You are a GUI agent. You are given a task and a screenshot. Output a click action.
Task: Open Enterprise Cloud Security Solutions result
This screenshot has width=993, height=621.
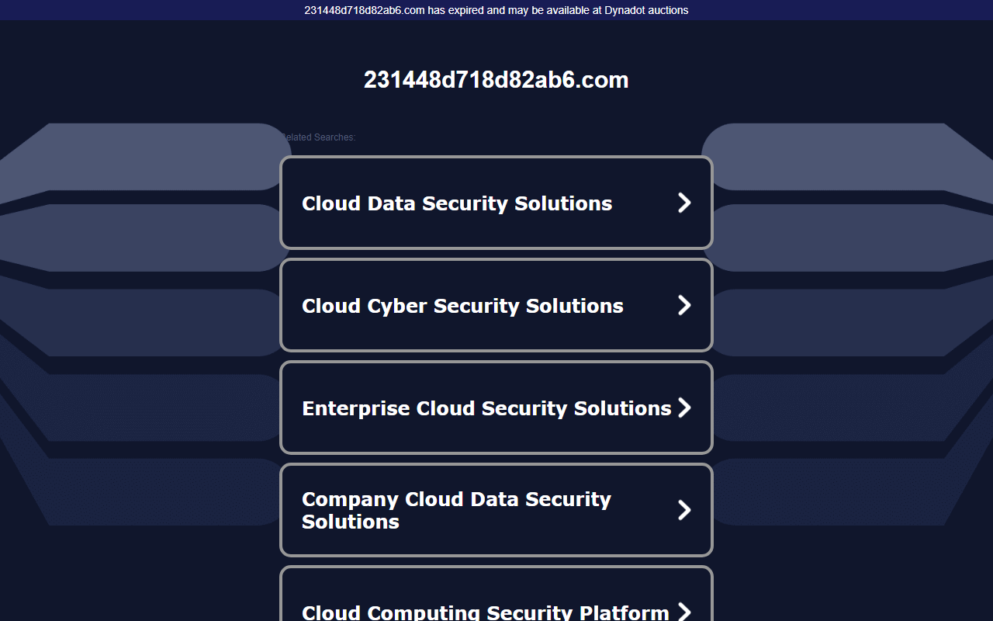click(496, 408)
